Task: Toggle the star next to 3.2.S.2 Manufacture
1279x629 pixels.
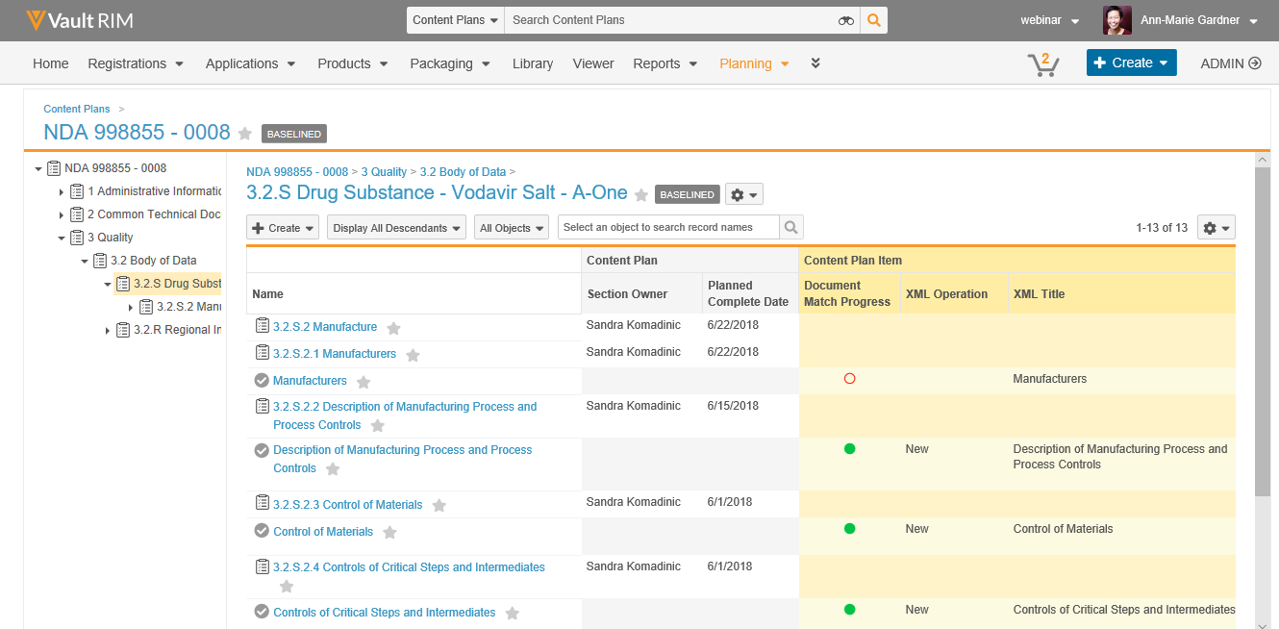Action: pos(393,328)
